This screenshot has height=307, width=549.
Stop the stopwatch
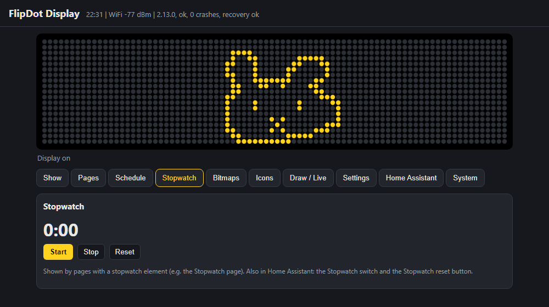click(91, 252)
